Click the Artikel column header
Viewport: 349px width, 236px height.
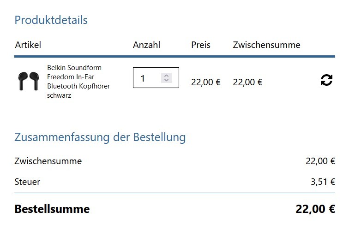[x=28, y=45]
